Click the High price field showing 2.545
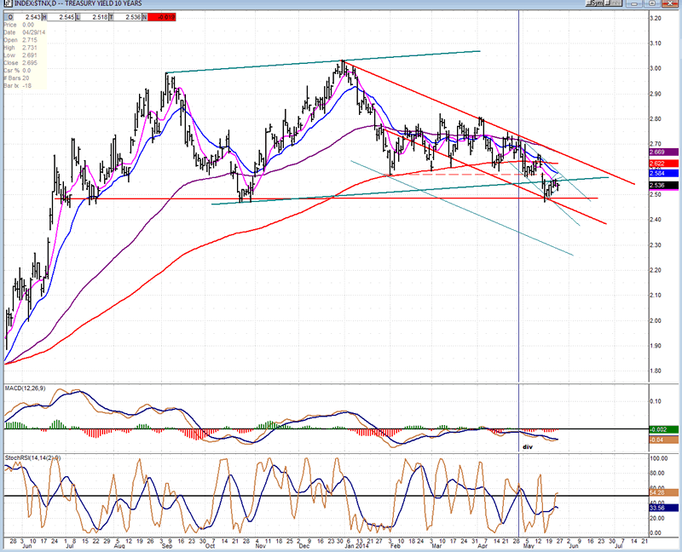 click(61, 16)
